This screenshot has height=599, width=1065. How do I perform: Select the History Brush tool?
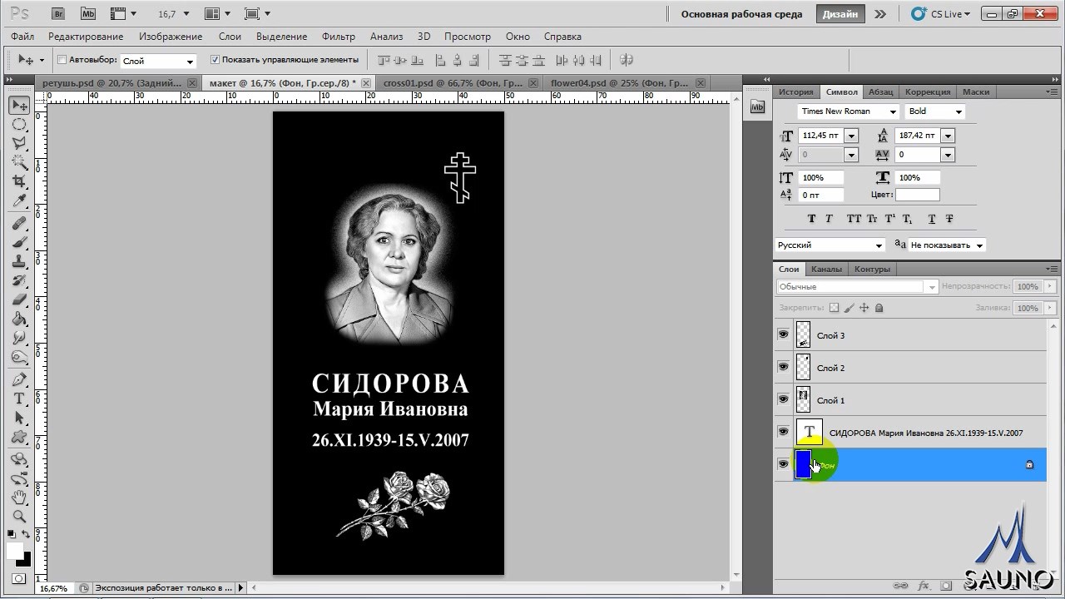[19, 281]
